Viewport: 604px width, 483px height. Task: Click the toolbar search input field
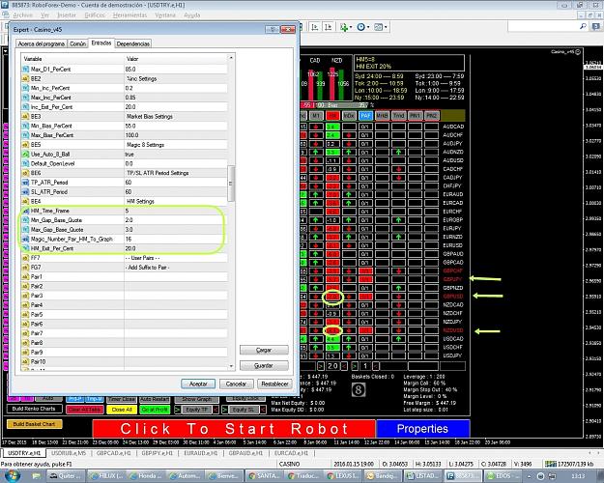click(543, 26)
